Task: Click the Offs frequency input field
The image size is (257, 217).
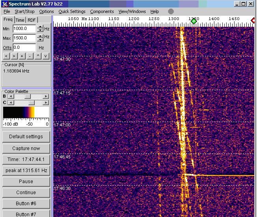Action: [x=24, y=47]
